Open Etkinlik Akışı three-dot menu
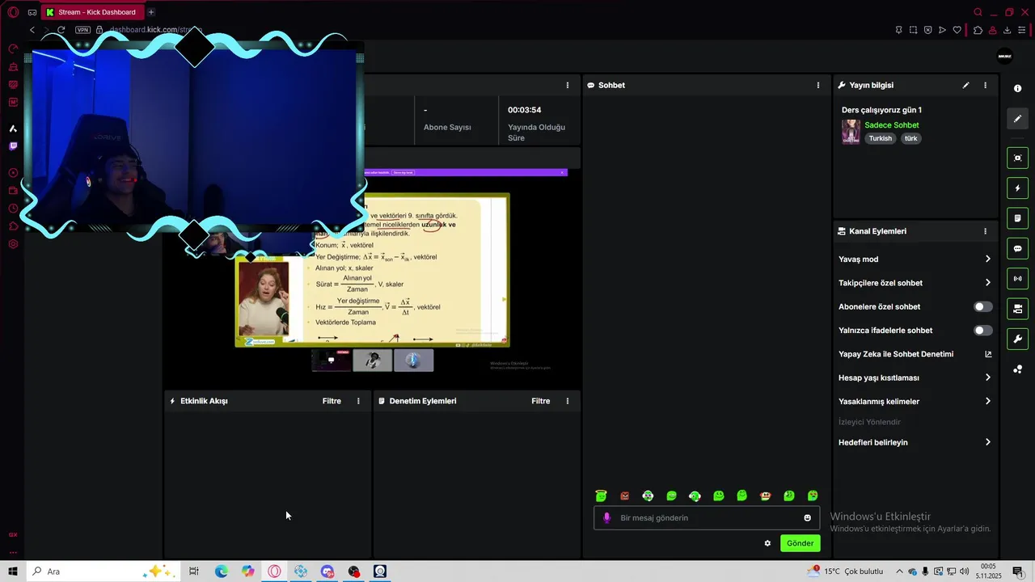1035x582 pixels. [358, 401]
